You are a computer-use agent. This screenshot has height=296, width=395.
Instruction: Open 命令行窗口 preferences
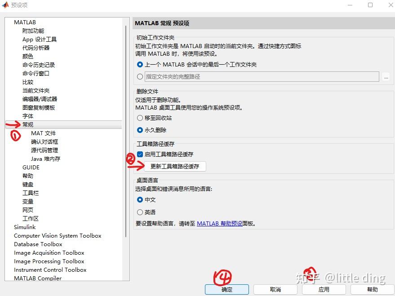coord(36,73)
